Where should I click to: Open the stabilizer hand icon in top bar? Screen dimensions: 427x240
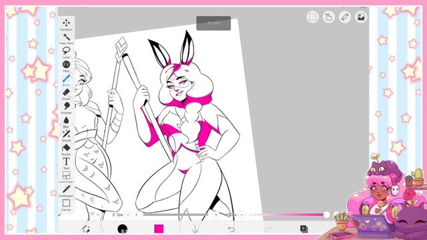click(x=329, y=17)
